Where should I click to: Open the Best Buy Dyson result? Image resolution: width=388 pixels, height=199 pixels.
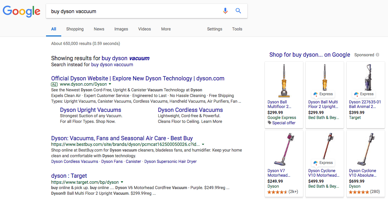tap(122, 138)
